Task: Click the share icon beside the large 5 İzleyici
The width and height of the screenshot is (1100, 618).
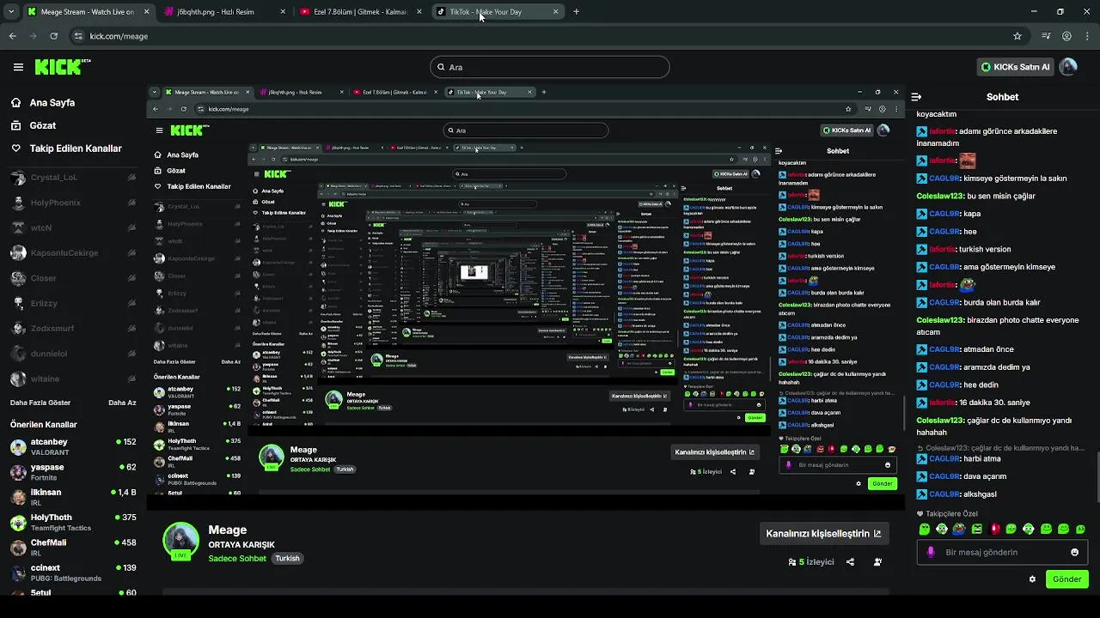Action: click(x=850, y=562)
